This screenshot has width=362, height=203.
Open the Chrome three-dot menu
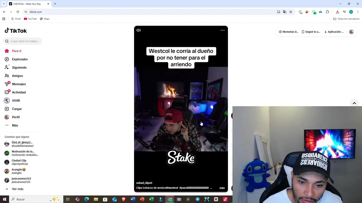[x=358, y=12]
